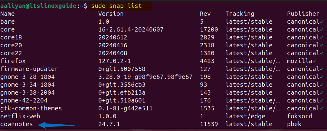Click the verified checkmark in the bare row

point(321,22)
